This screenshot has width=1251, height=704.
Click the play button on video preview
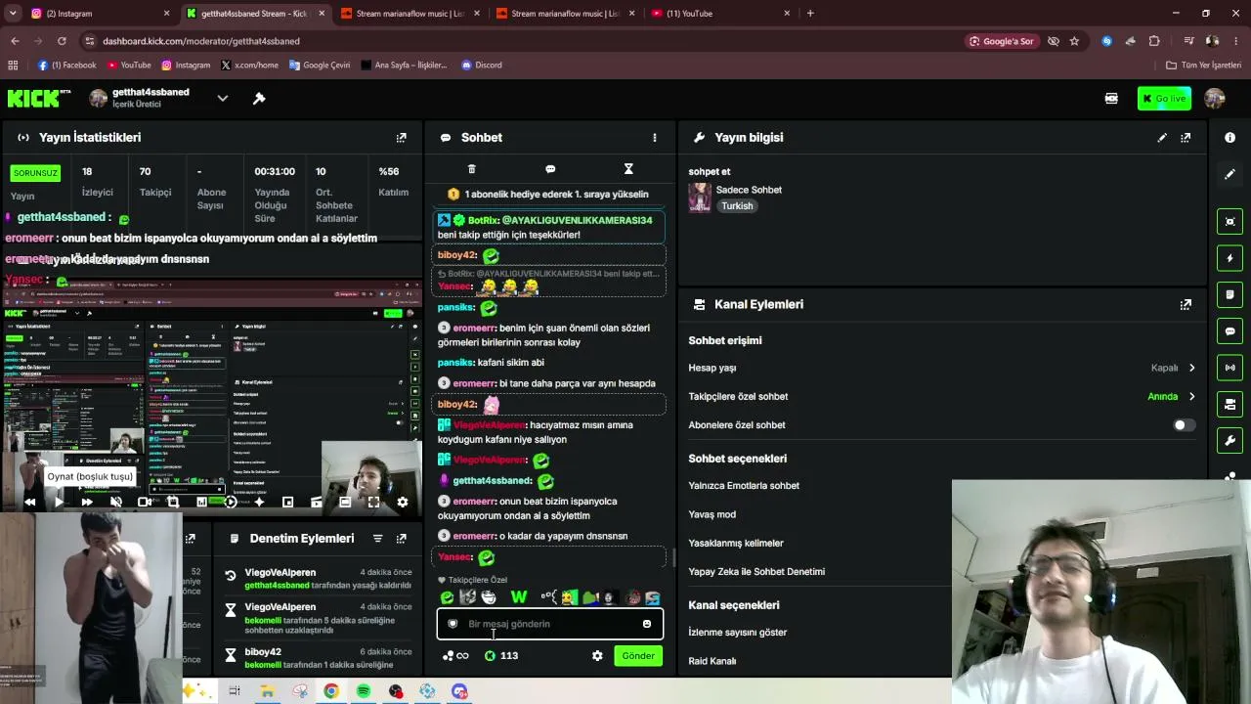point(59,502)
